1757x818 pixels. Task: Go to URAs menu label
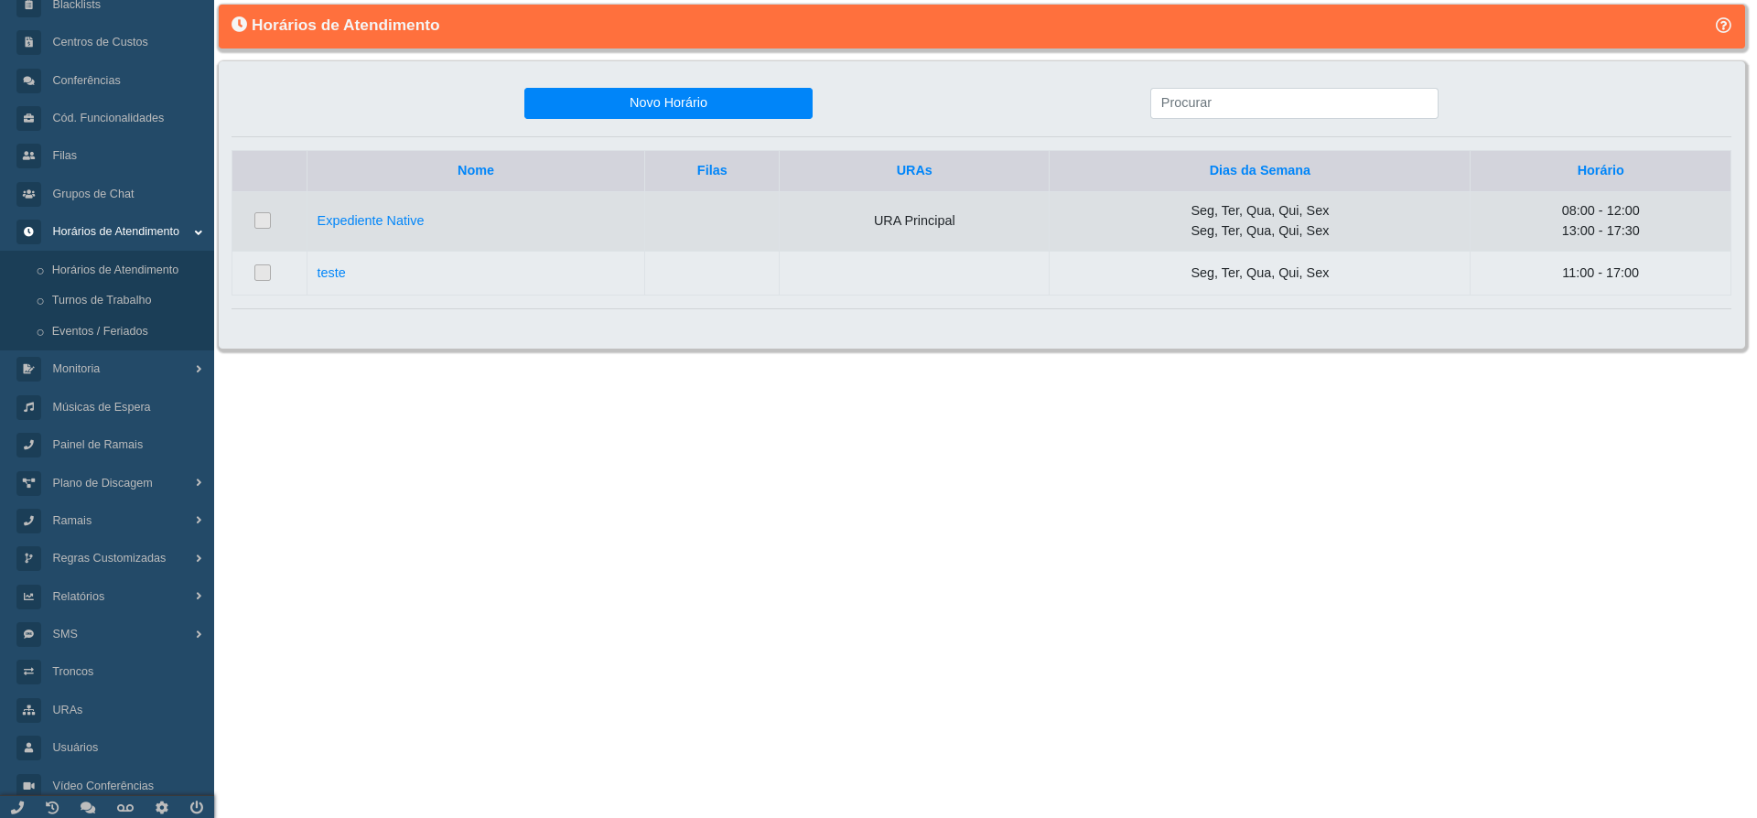point(68,710)
